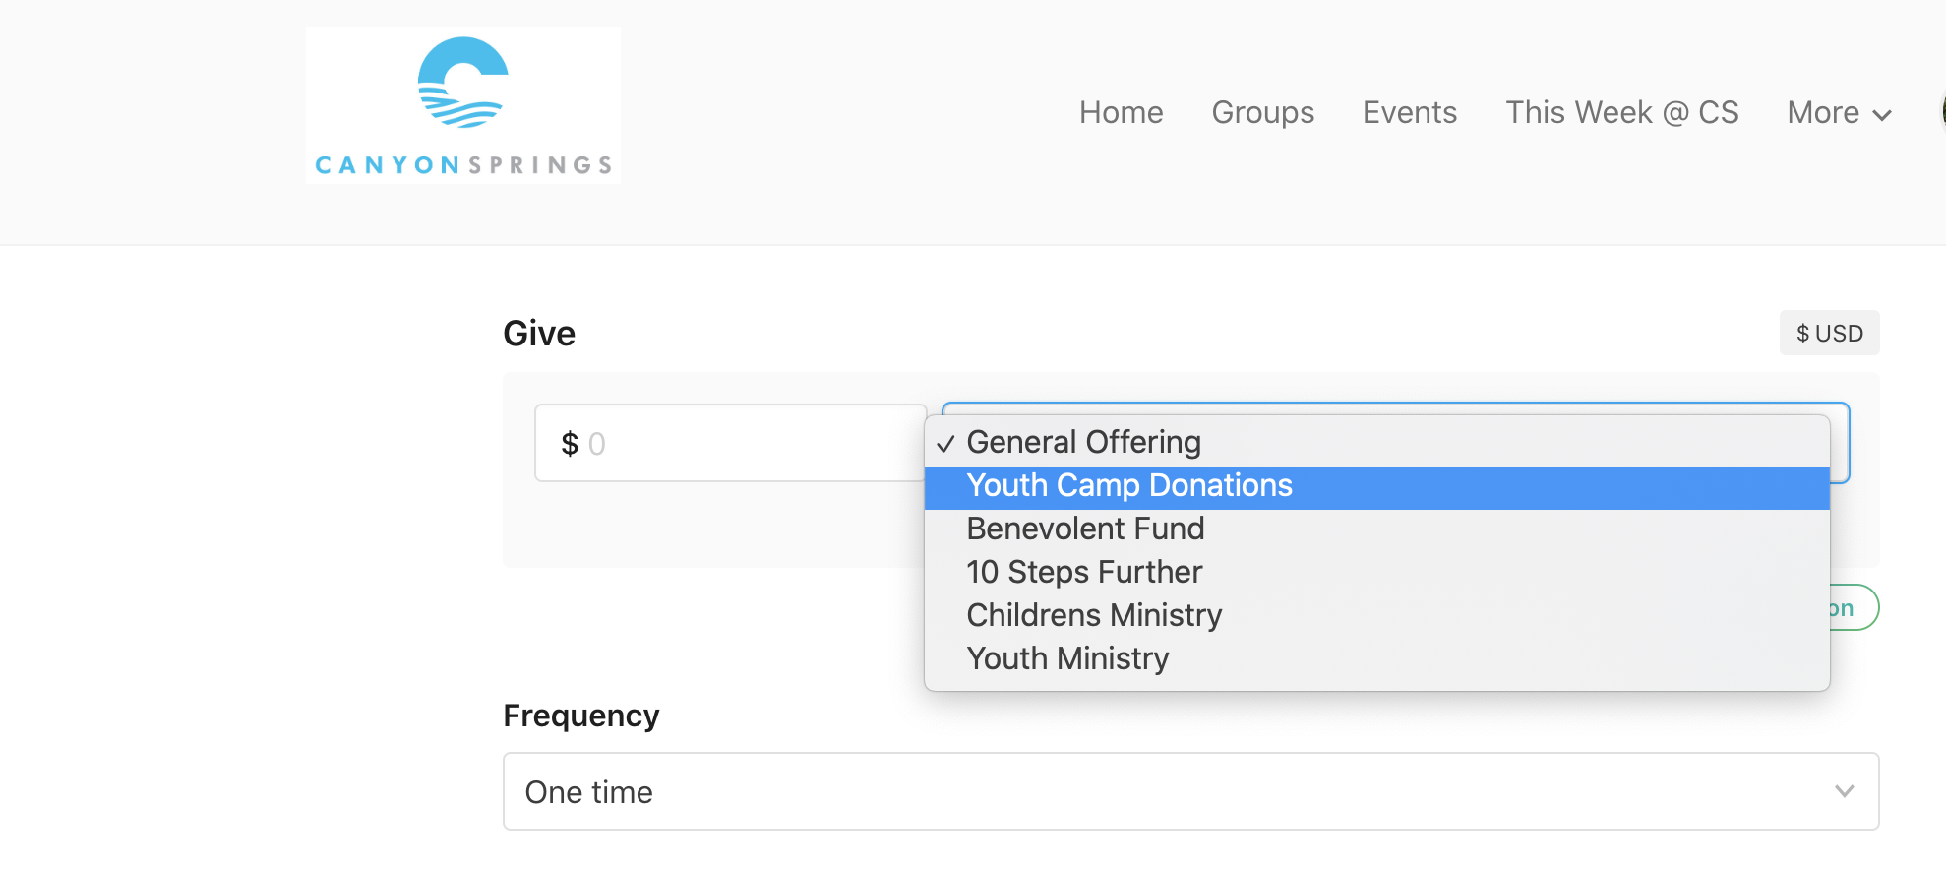
Task: Go to the Home page
Action: click(x=1121, y=112)
